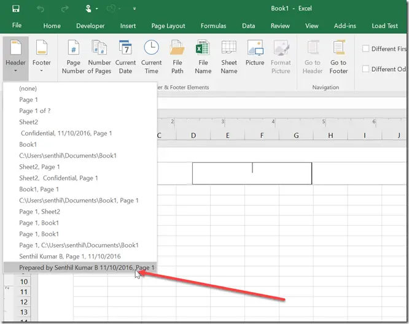
Task: Click inside the center header text box
Action: click(x=252, y=173)
